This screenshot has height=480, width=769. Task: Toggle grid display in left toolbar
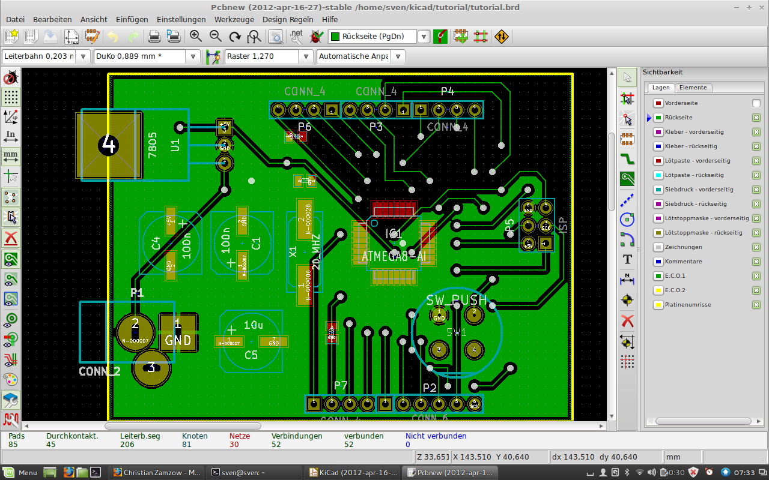(x=11, y=97)
